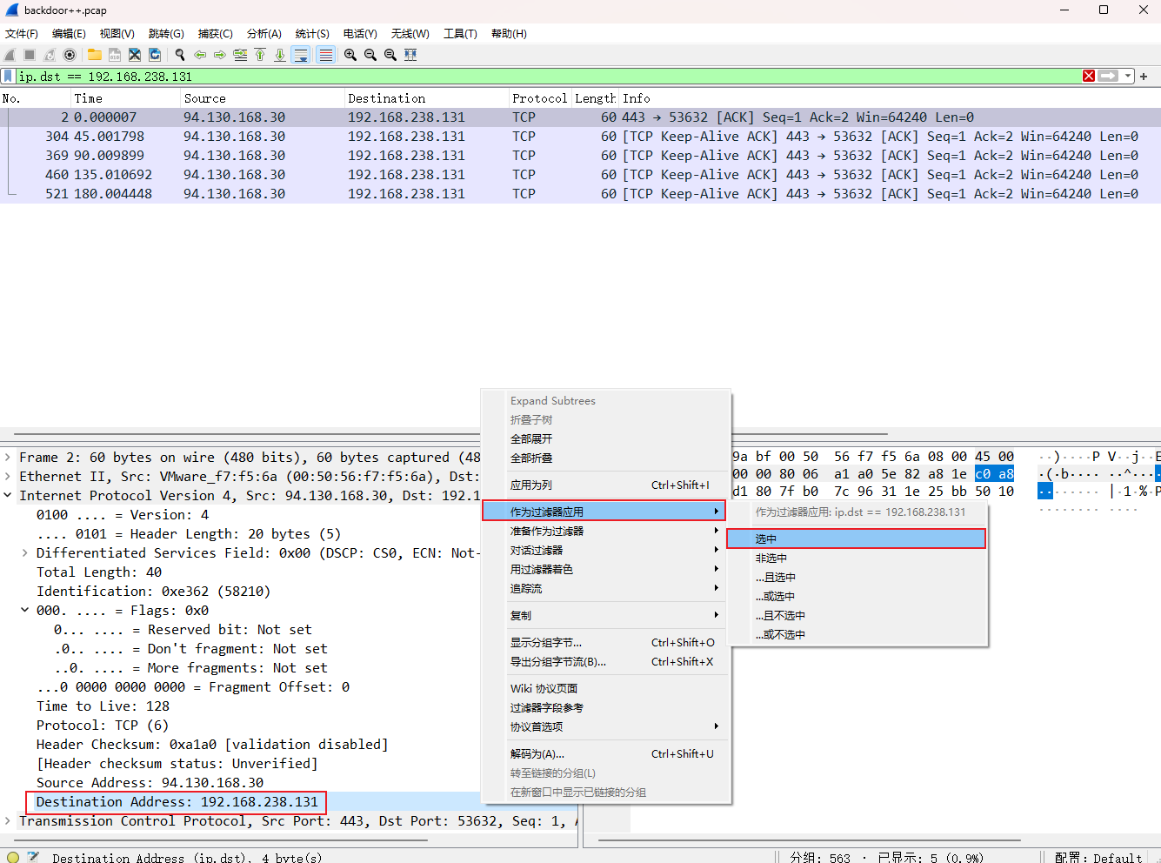The image size is (1161, 863).
Task: Expand the Ethernet II tree node
Action: [x=8, y=476]
